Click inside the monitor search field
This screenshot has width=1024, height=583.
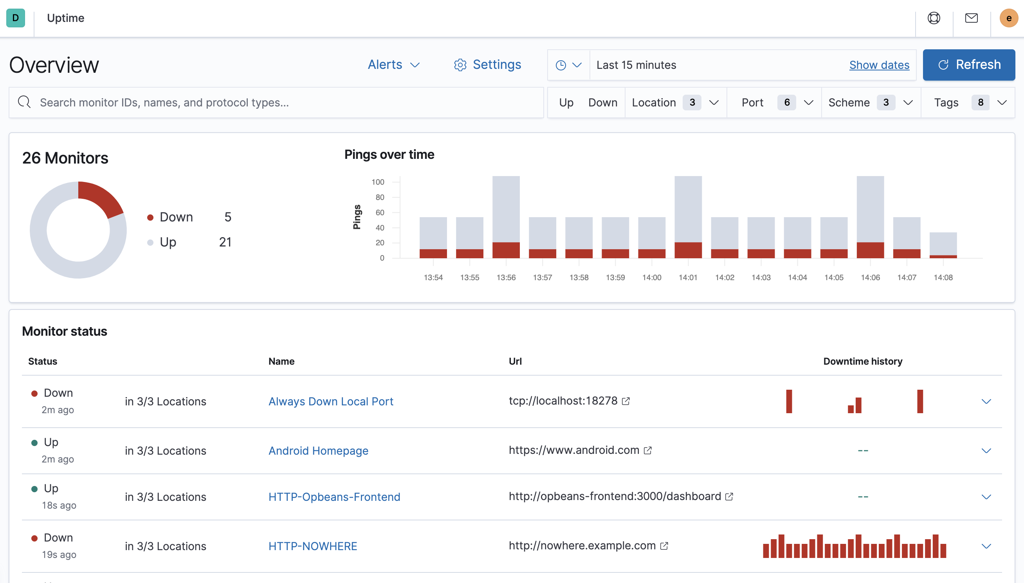pyautogui.click(x=240, y=102)
